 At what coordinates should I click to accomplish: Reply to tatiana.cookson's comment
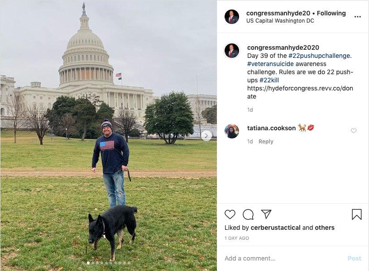coord(266,142)
